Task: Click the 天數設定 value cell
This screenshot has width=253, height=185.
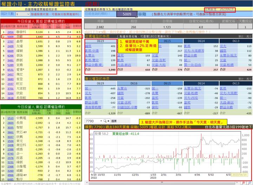Action: pyautogui.click(x=245, y=27)
